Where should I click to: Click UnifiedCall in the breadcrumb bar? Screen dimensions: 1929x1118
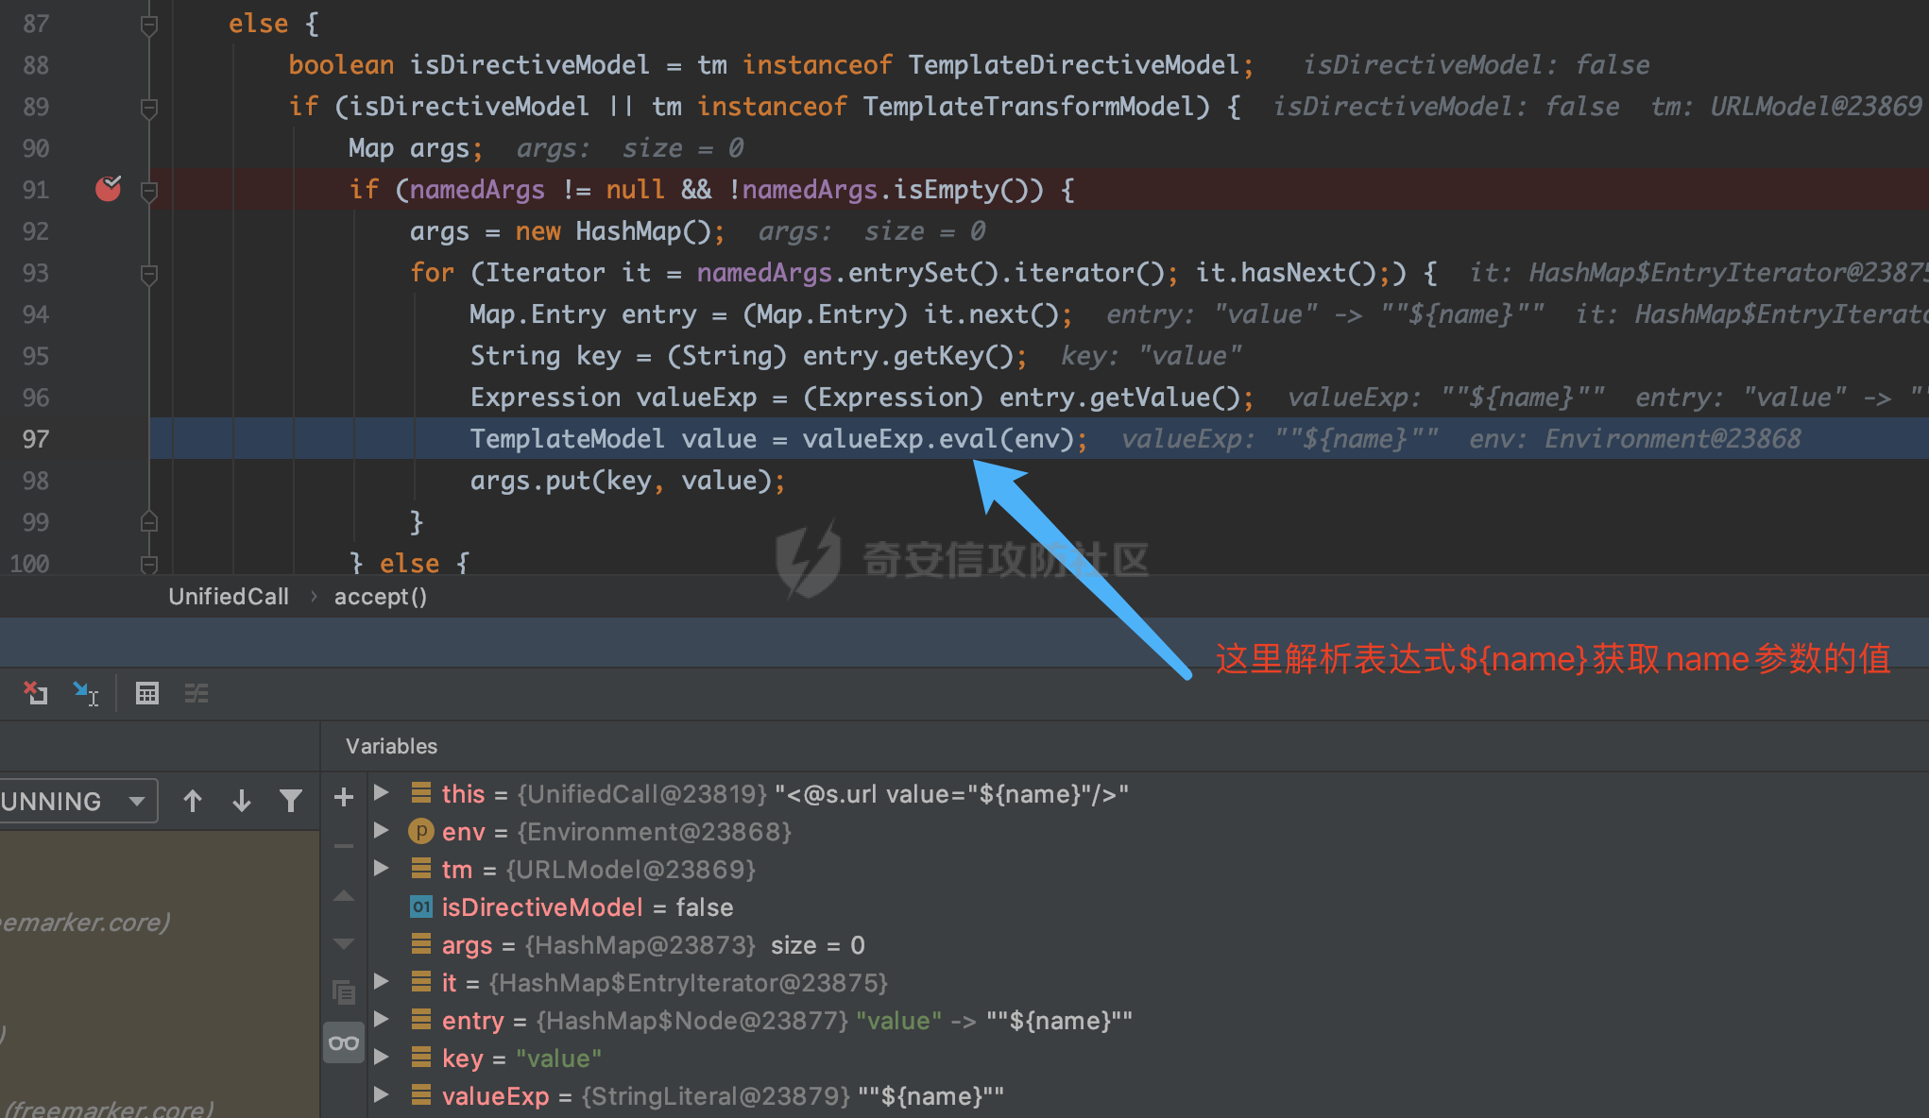229,597
